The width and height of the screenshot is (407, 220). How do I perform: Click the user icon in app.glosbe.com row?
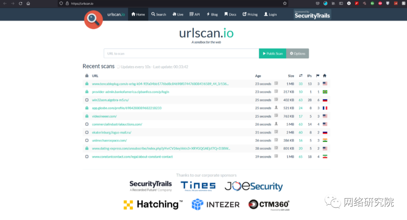click(x=276, y=107)
